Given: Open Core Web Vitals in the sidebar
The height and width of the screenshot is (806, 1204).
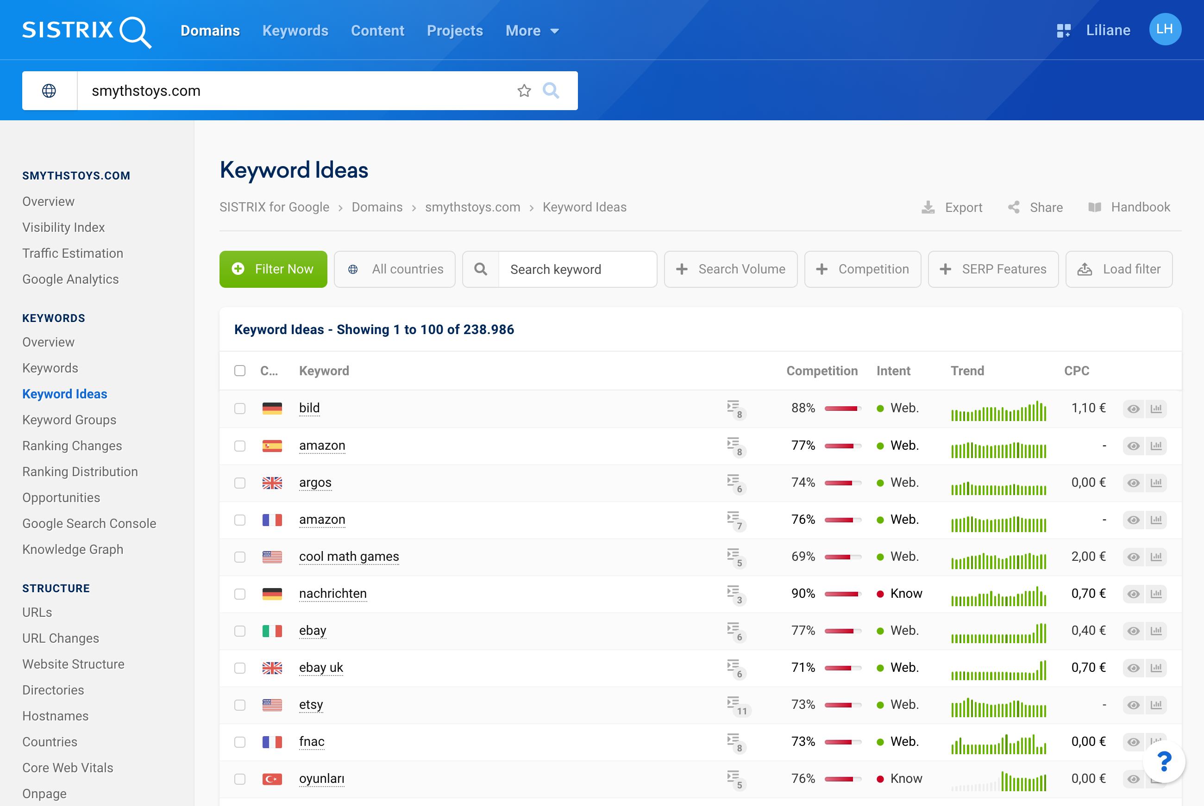Looking at the screenshot, I should (67, 768).
